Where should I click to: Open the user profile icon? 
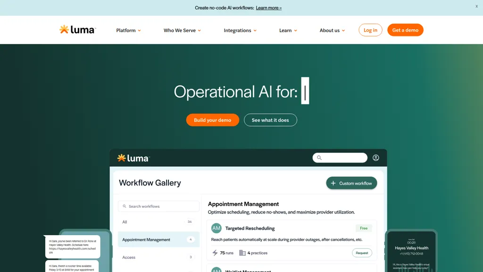(376, 158)
